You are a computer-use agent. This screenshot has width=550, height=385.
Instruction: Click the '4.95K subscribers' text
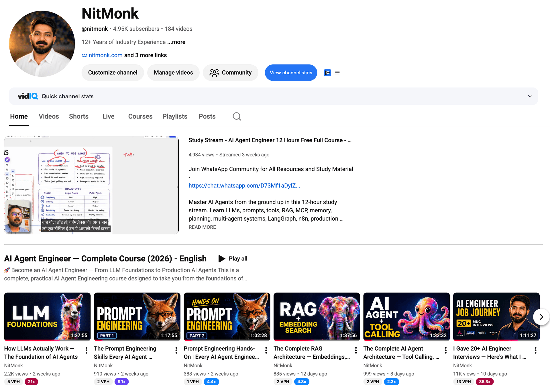136,29
